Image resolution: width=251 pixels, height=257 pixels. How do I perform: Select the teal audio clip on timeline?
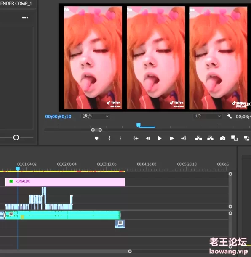(63, 215)
